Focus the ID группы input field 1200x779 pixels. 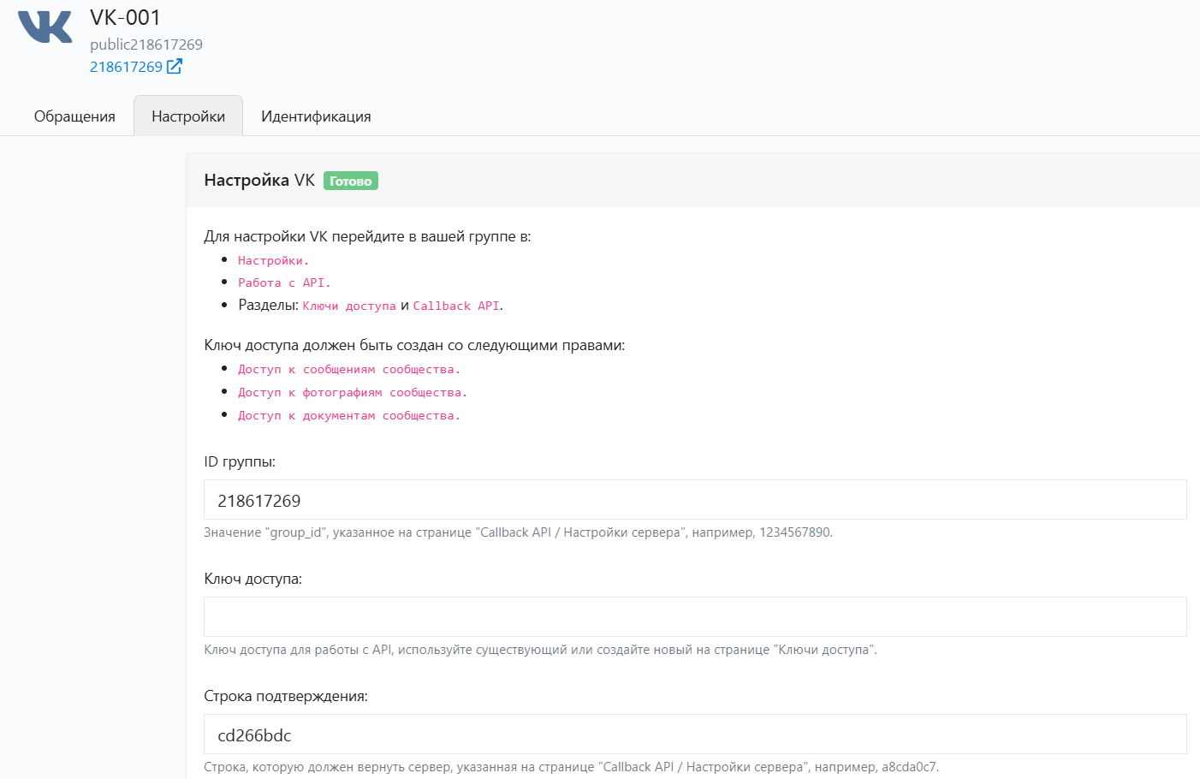(x=695, y=500)
